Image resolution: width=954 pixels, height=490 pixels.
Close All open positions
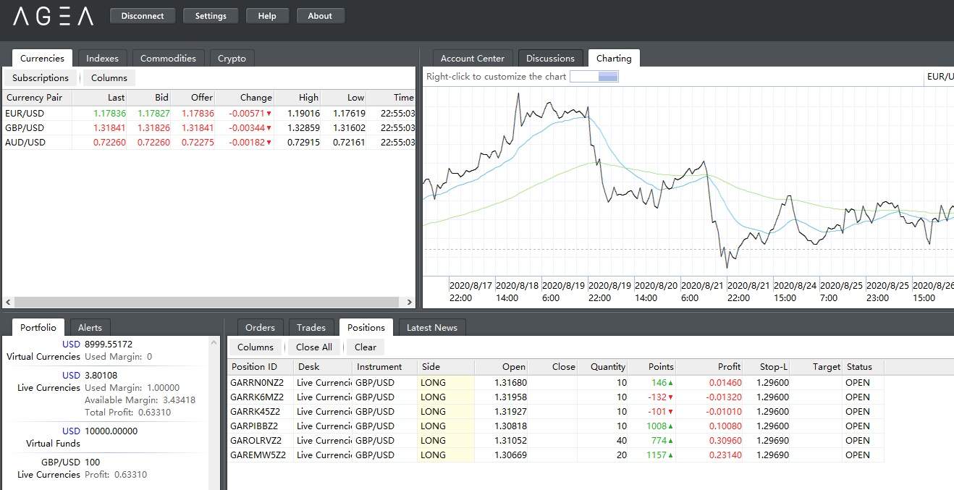314,347
